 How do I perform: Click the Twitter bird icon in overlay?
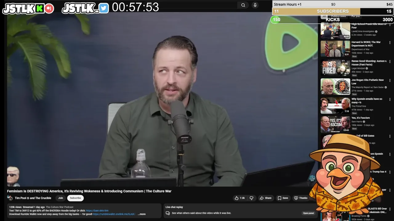point(104,8)
